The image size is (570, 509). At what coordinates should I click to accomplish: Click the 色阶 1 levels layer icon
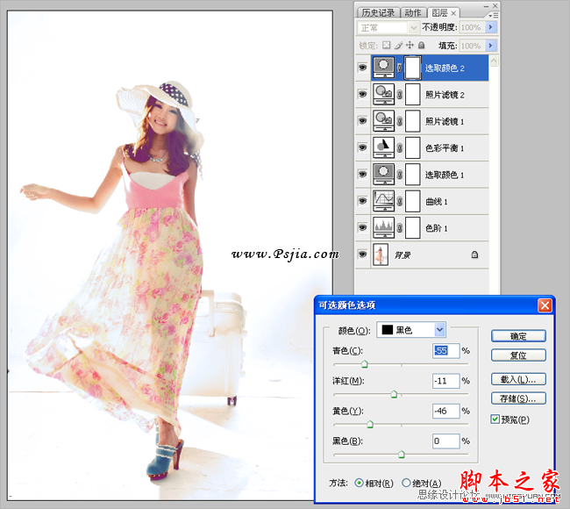[383, 228]
